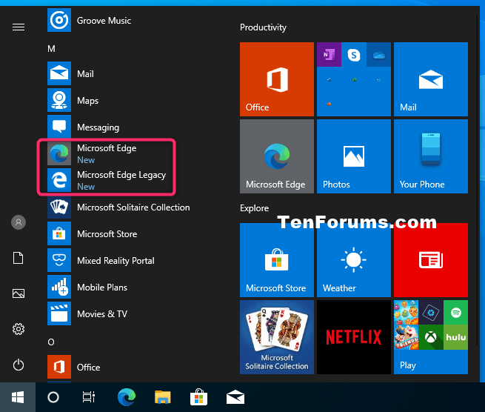The image size is (485, 412).
Task: Click the Windows Start button
Action: tap(18, 397)
